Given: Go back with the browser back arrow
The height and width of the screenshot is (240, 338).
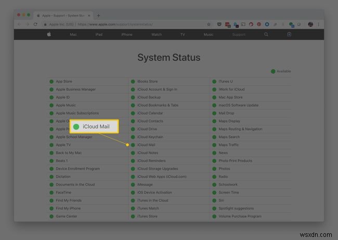Looking at the screenshot, I should click(19, 24).
